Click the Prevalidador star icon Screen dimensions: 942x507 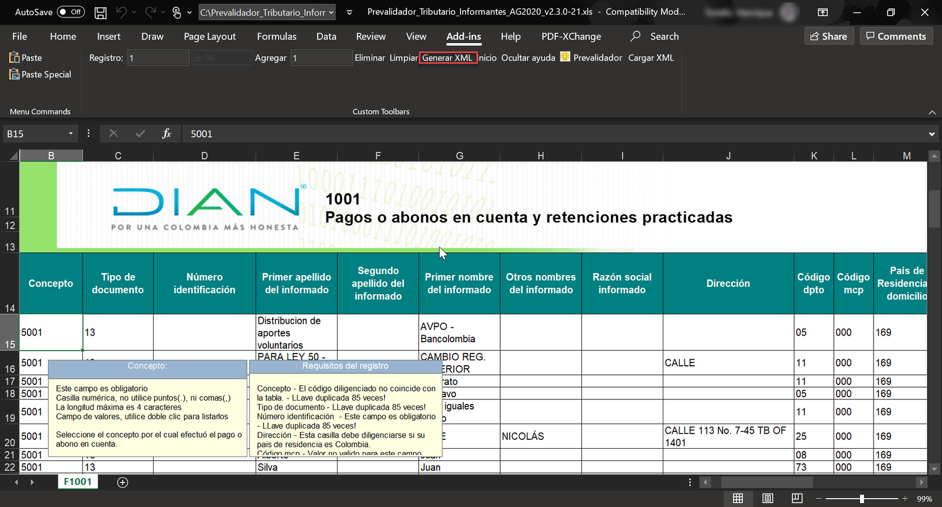(x=565, y=57)
